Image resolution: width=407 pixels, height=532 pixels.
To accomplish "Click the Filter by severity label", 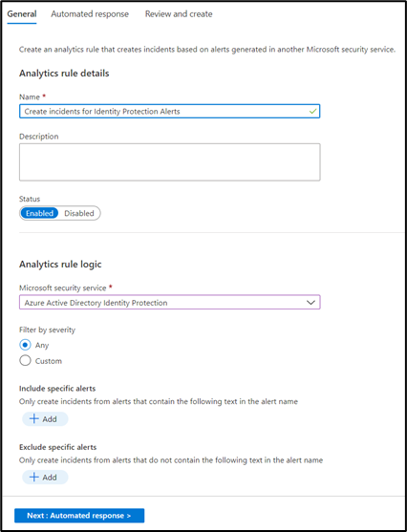I will coord(47,330).
